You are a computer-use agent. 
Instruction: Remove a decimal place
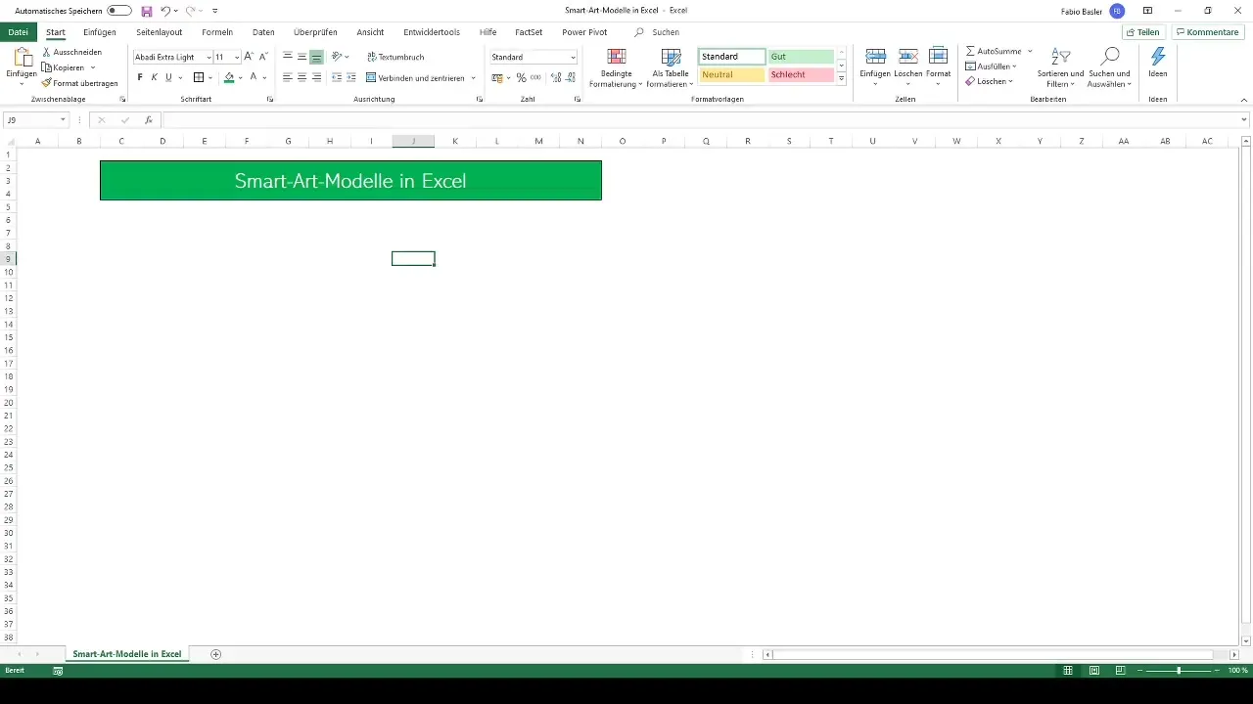click(x=571, y=77)
